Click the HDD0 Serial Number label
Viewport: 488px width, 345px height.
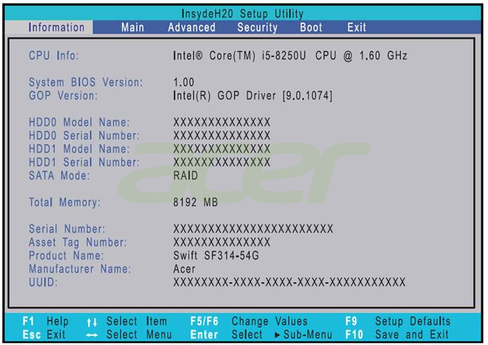(84, 135)
